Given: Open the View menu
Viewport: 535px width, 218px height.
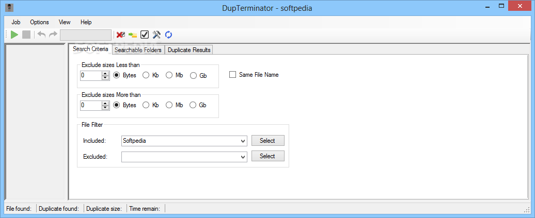Looking at the screenshot, I should click(65, 22).
